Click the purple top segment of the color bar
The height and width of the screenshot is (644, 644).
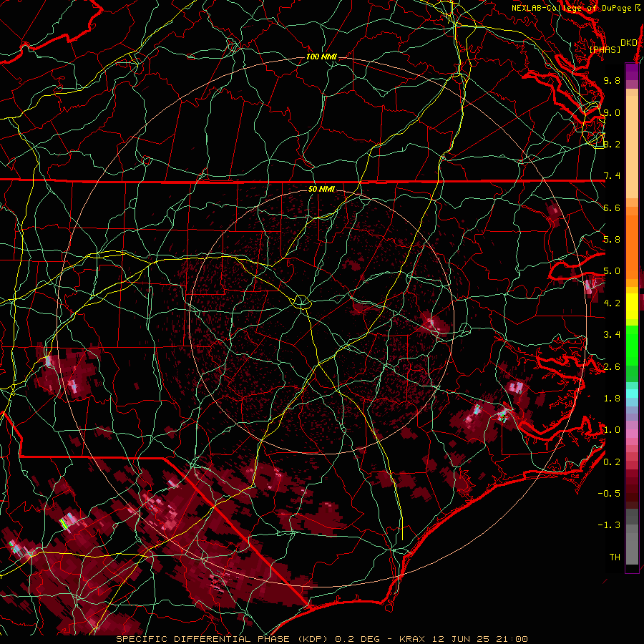(x=632, y=72)
